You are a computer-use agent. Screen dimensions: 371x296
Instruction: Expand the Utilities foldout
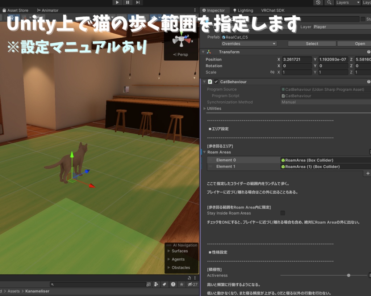205,109
